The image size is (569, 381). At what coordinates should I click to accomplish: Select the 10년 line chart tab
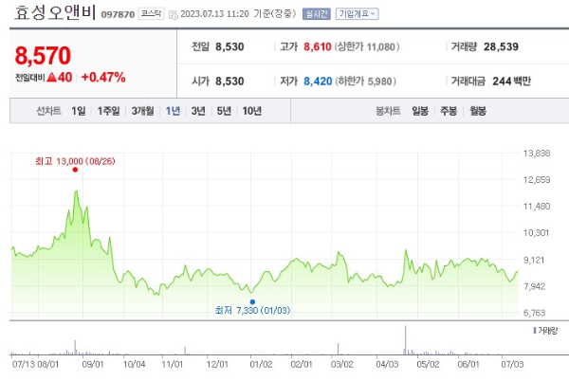(252, 111)
